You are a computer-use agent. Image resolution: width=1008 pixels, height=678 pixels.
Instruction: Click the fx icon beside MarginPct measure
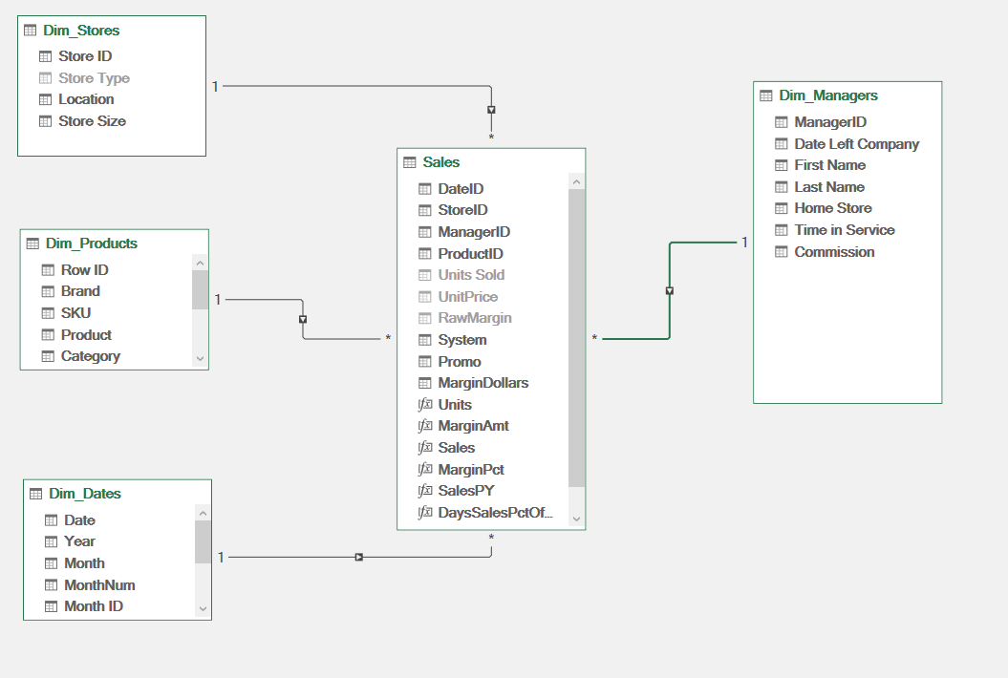click(x=425, y=470)
